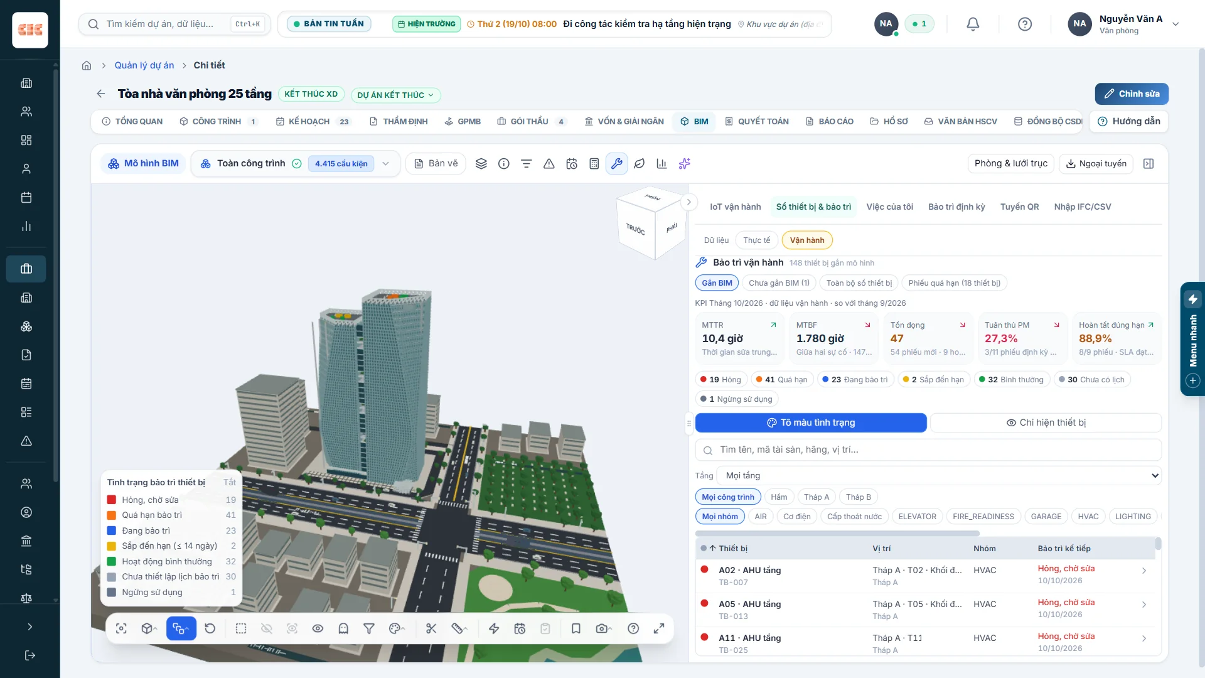Screen dimensions: 1205x678
Task: Open the DỰ ÁN KẾT THÚC status dropdown
Action: (395, 95)
